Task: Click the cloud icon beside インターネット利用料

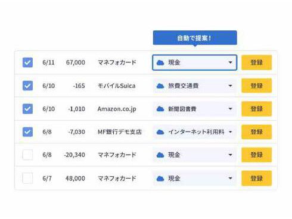Action: (x=160, y=132)
